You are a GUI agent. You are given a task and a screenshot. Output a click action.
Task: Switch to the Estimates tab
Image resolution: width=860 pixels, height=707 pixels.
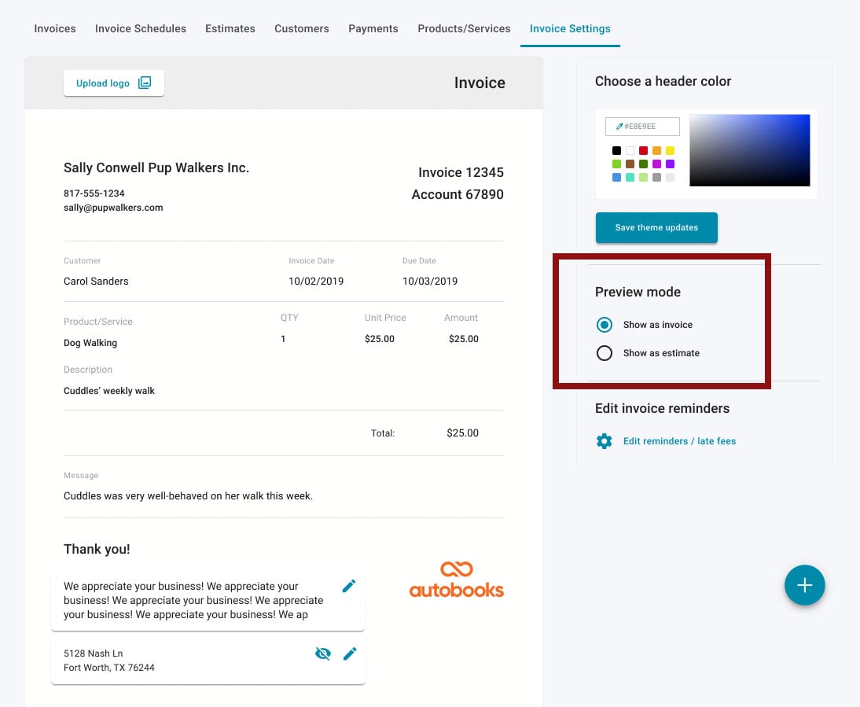coord(230,28)
